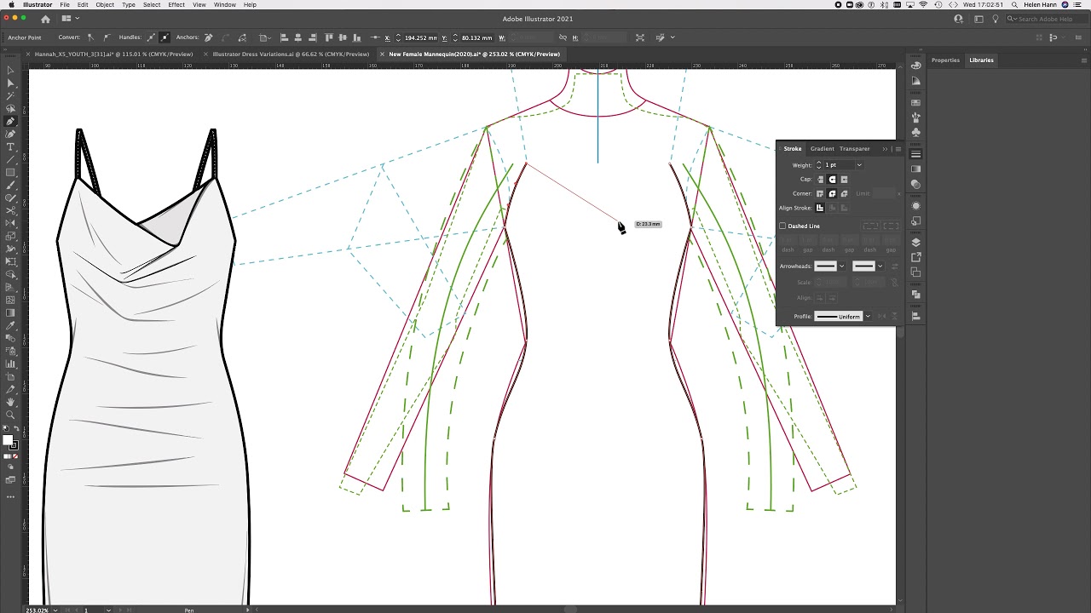Select the Scissors tool
Viewport: 1091px width, 613px height.
(10, 210)
